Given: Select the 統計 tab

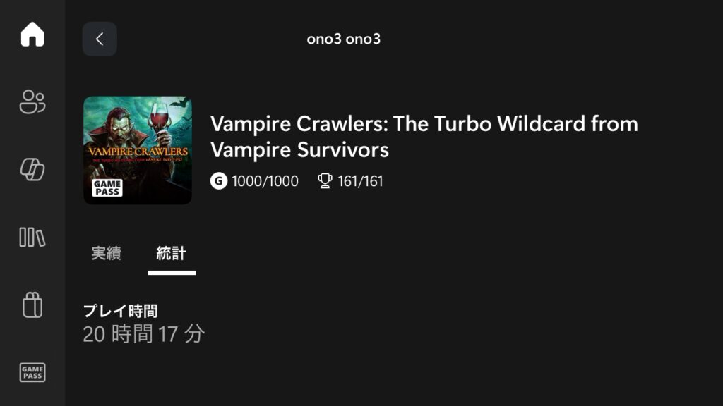Looking at the screenshot, I should click(x=172, y=254).
